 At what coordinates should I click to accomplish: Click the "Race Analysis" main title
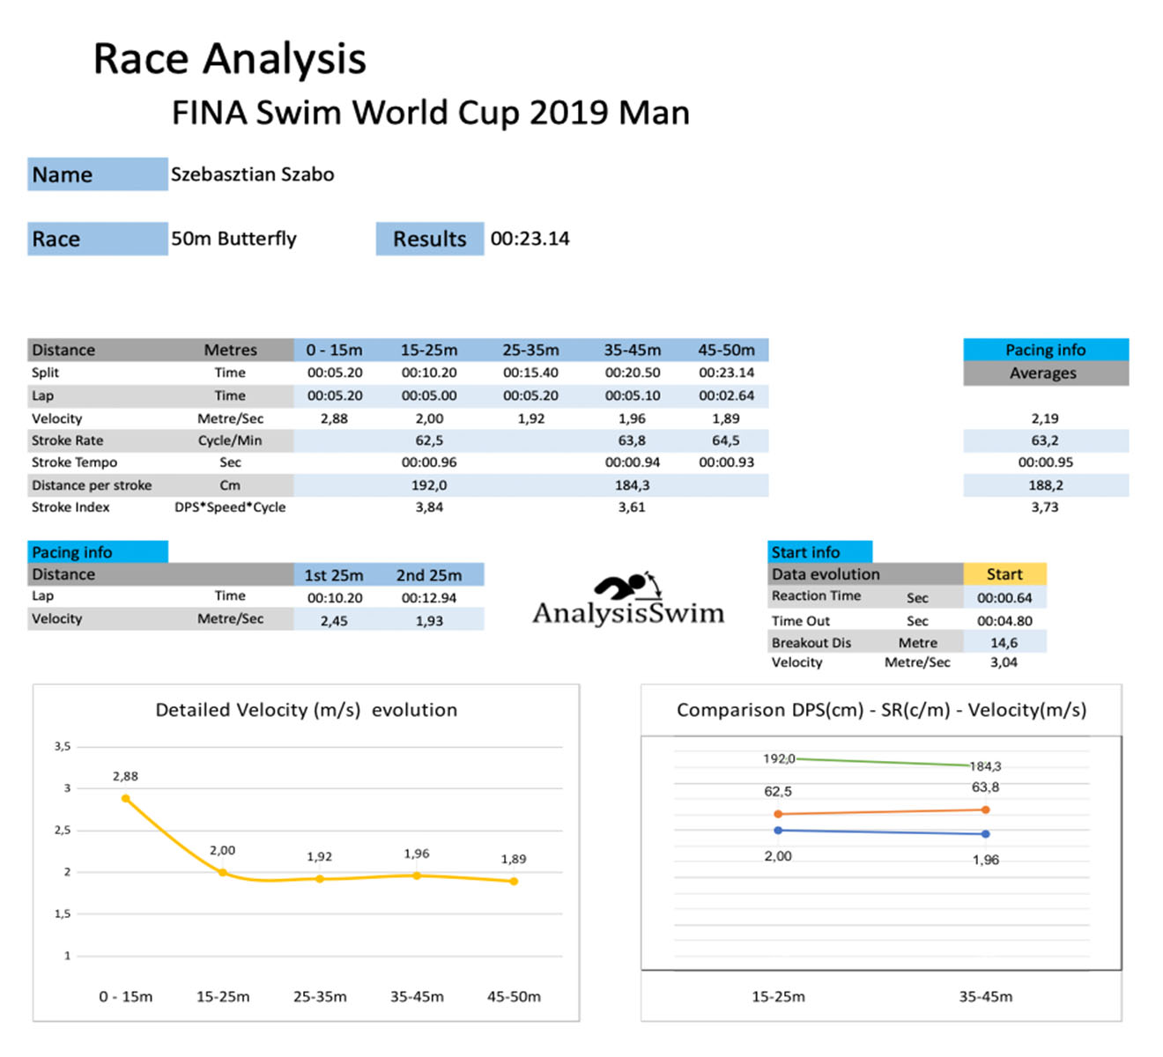229,60
